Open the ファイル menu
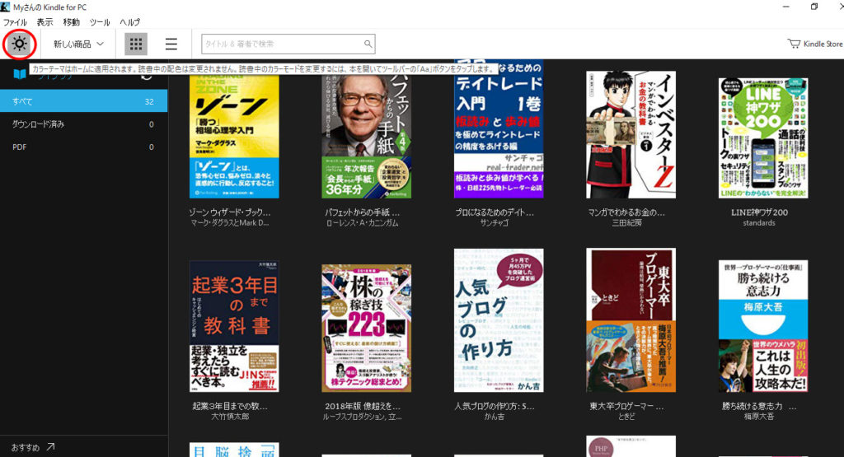The width and height of the screenshot is (844, 457). click(x=15, y=22)
